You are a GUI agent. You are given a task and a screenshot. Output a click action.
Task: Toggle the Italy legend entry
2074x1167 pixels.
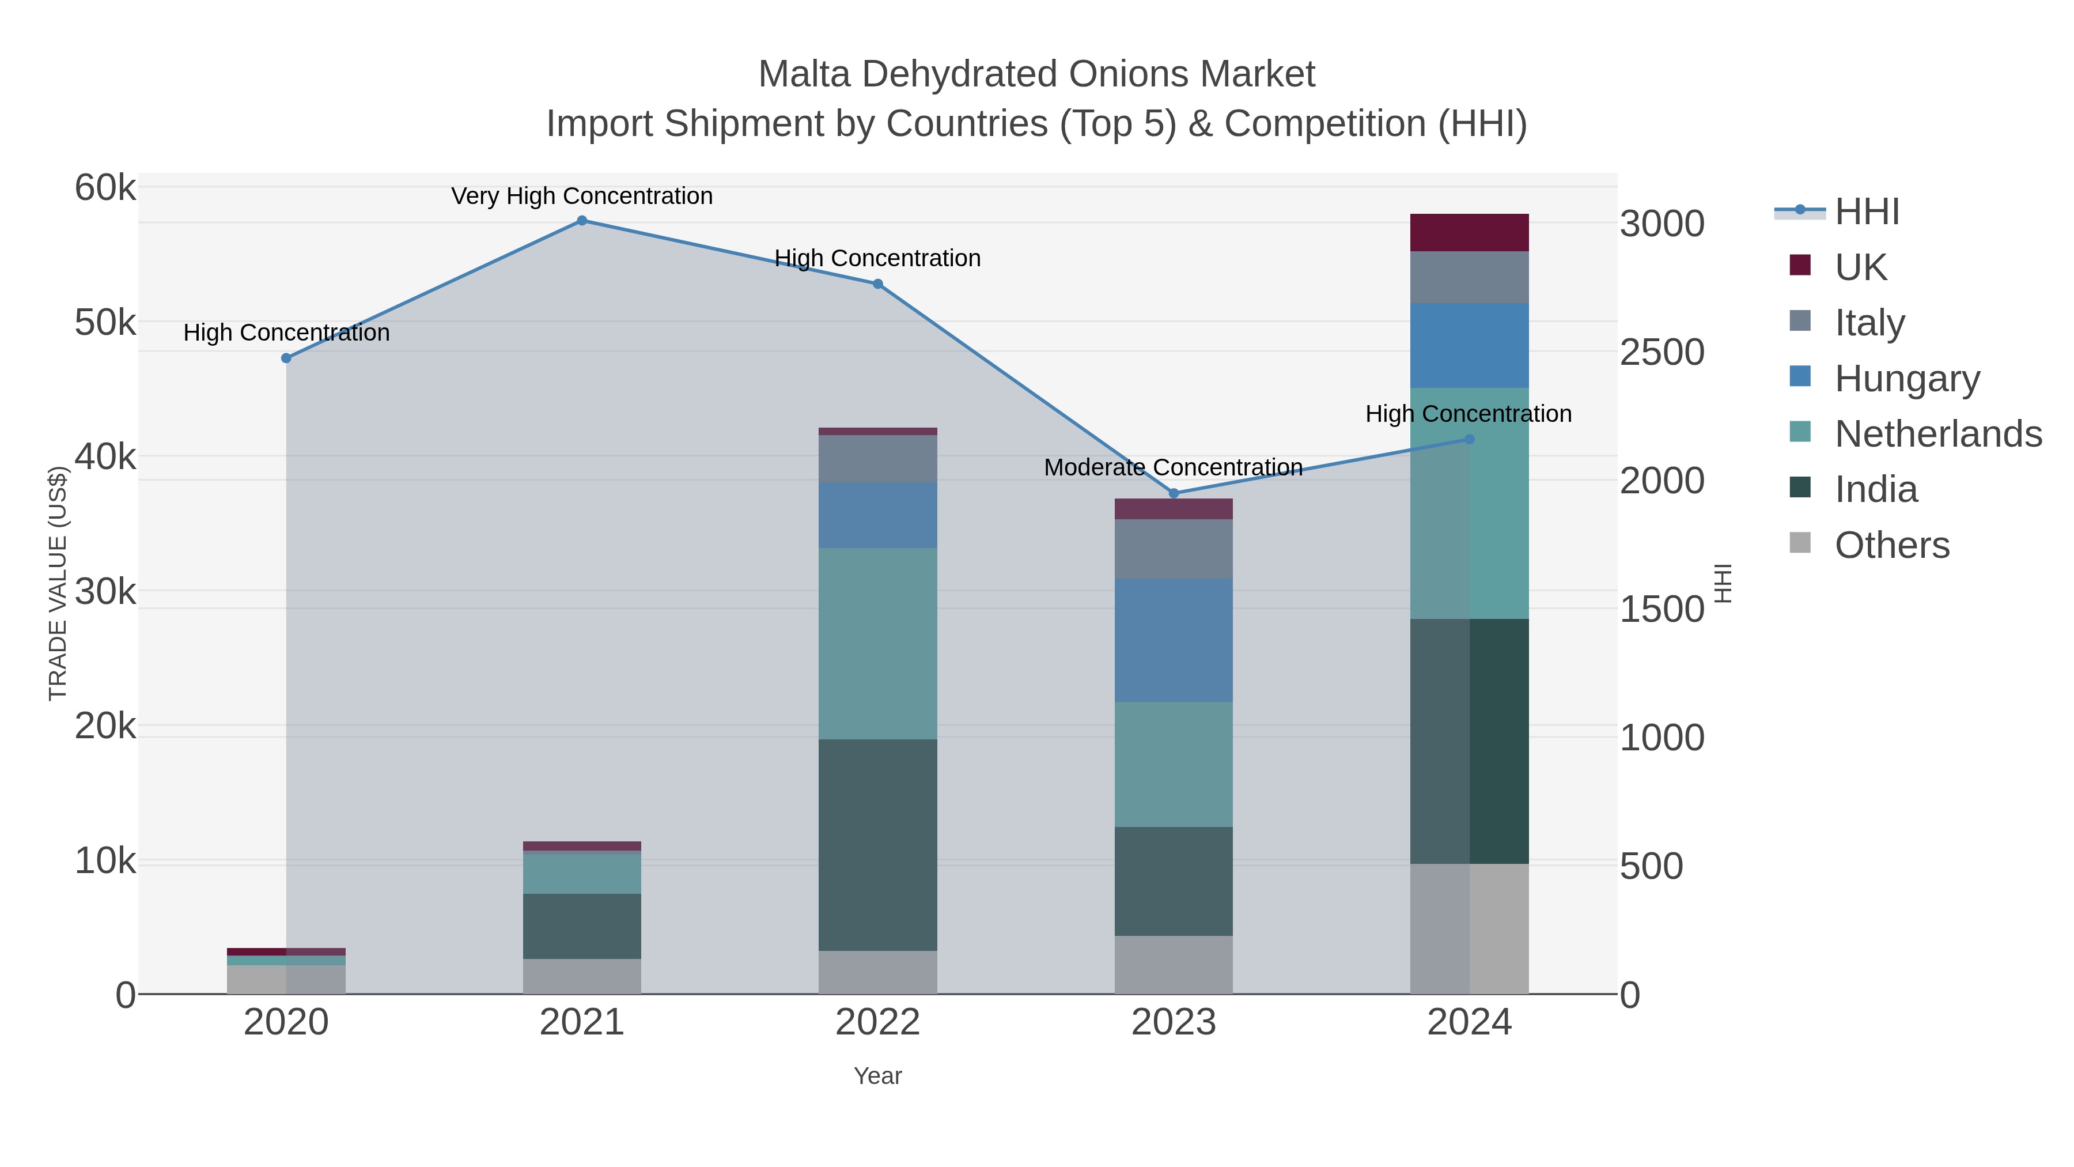pyautogui.click(x=1847, y=322)
